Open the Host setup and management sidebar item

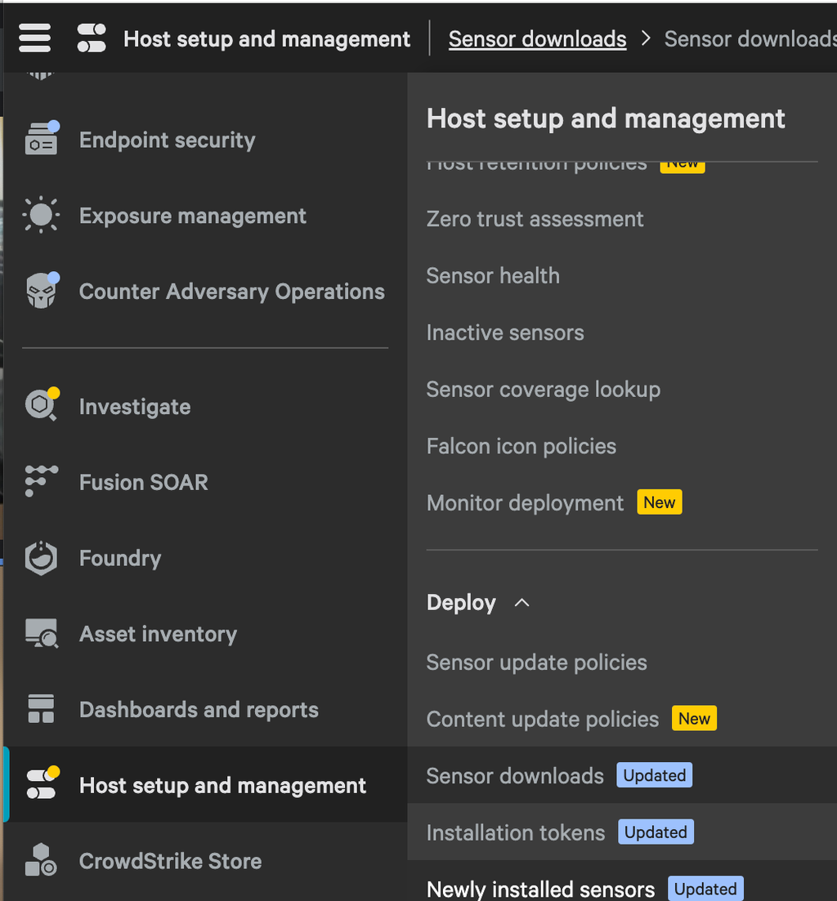click(222, 785)
